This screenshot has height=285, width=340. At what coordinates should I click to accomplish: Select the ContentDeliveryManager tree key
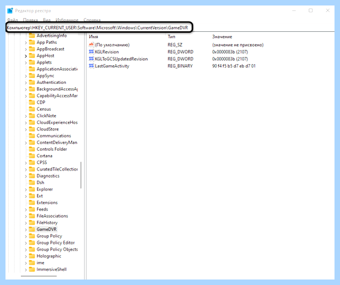(57, 142)
